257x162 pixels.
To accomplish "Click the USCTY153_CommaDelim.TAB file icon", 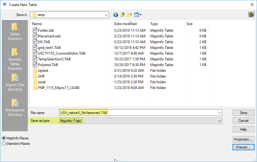I will [x=35, y=53].
